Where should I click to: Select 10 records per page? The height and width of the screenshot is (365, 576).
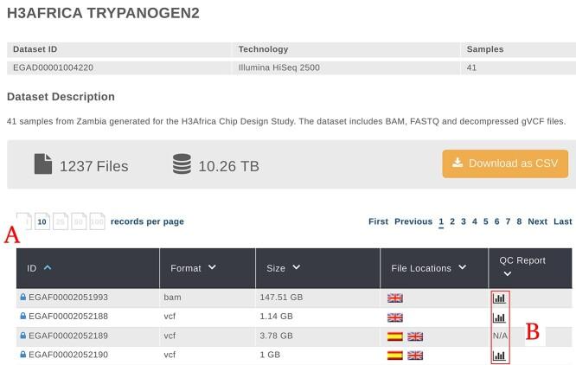click(42, 221)
